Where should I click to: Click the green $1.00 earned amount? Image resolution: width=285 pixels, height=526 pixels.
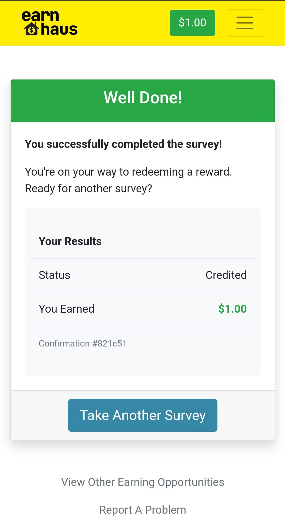pyautogui.click(x=232, y=309)
